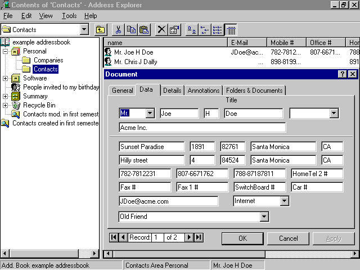Image resolution: width=360 pixels, height=270 pixels.
Task: Click the JDoe@acme.com email field
Action: click(x=169, y=201)
